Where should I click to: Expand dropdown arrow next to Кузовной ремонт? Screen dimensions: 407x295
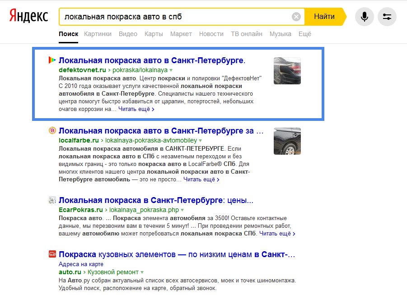tap(142, 272)
